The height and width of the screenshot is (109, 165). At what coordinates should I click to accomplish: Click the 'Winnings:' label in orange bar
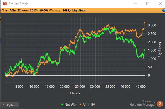[55, 10]
